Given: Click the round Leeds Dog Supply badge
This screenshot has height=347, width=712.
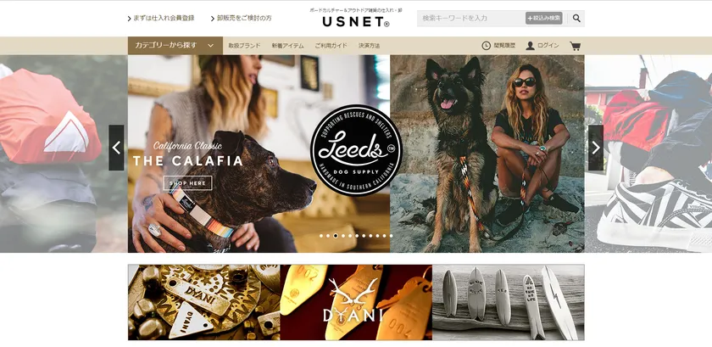Looking at the screenshot, I should coord(356,149).
